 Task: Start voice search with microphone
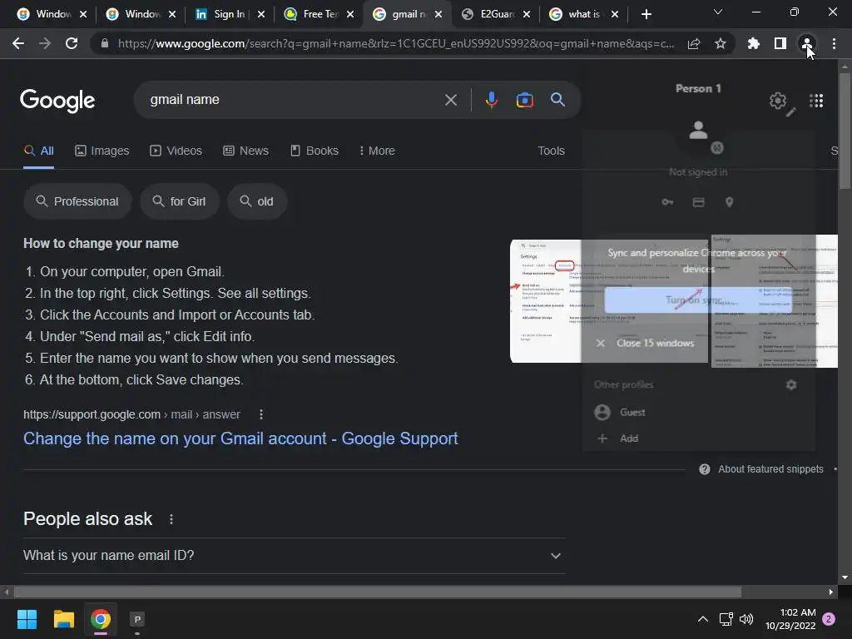point(491,100)
